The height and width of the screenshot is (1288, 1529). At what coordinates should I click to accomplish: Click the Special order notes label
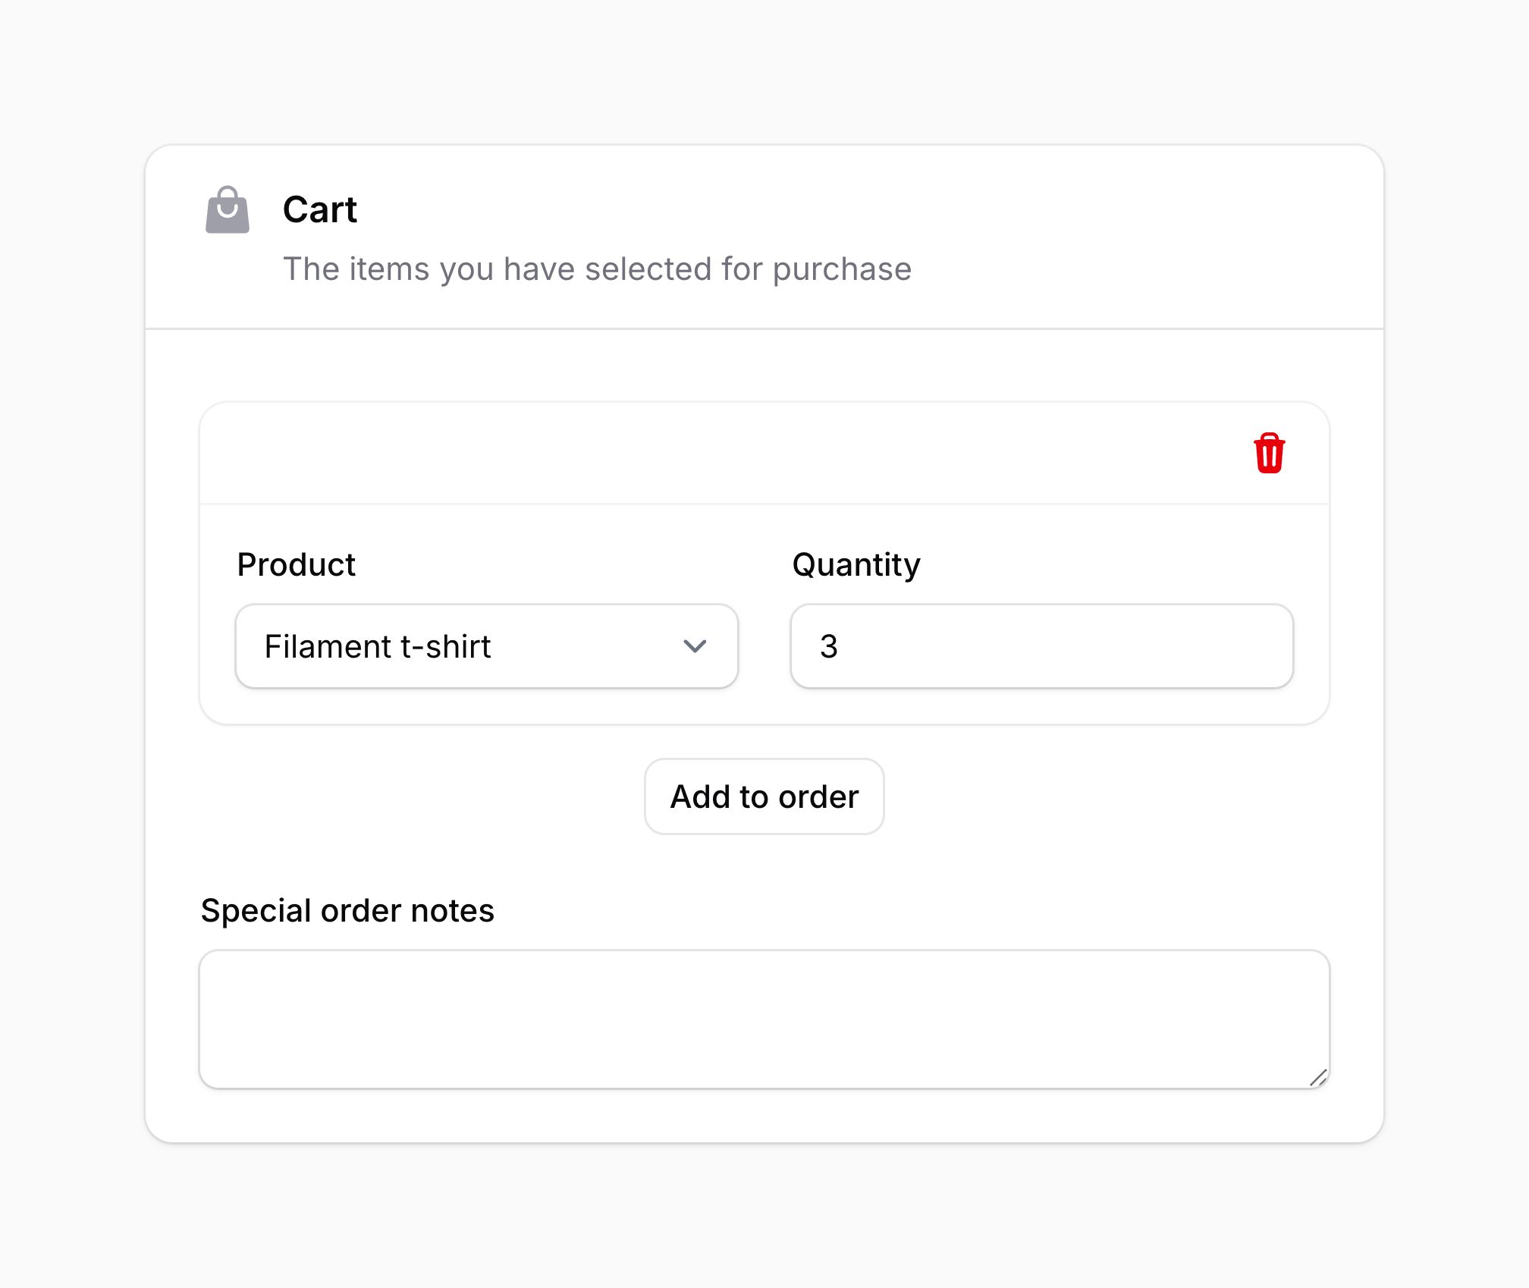tap(347, 910)
